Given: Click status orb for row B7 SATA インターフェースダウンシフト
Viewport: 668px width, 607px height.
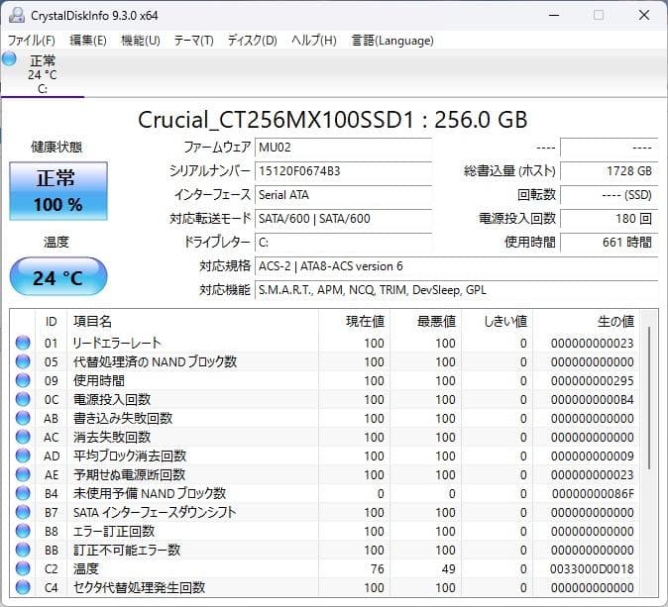Looking at the screenshot, I should click(x=23, y=512).
